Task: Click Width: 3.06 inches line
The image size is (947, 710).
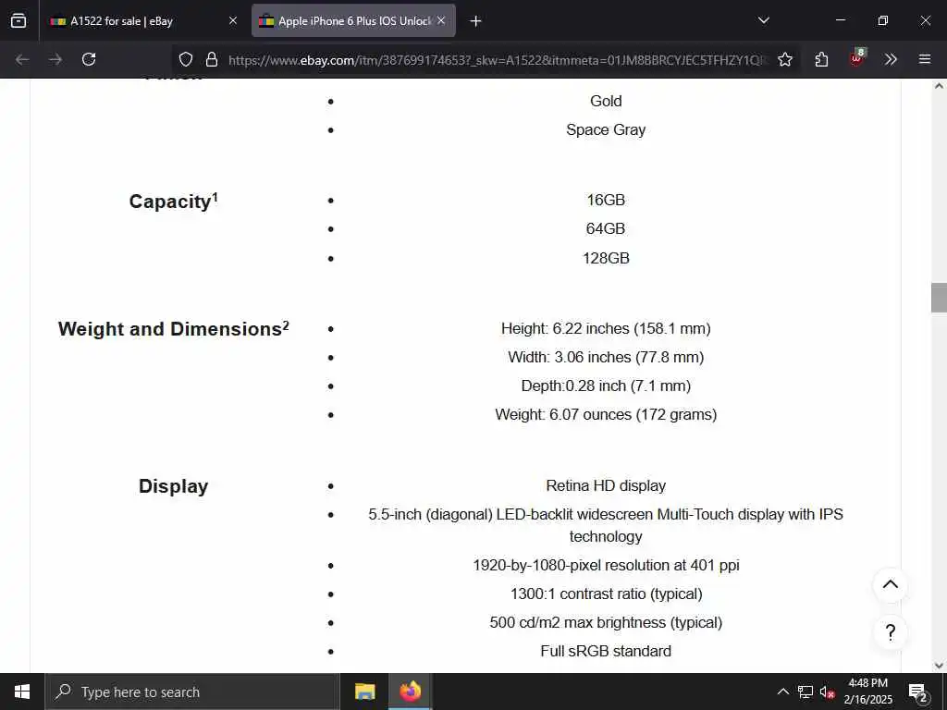Action: [x=606, y=358]
